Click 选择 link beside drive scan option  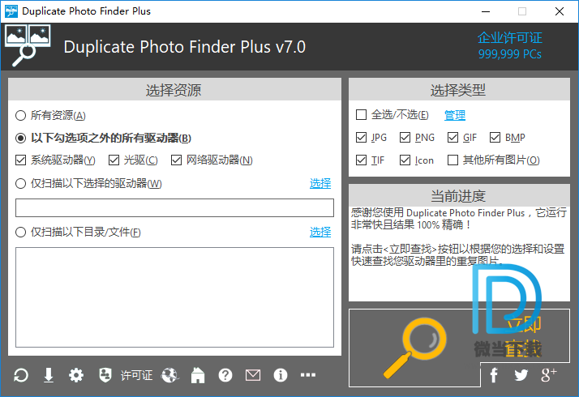click(320, 184)
